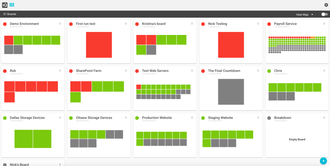This screenshot has width=330, height=166.
Task: Click the red tile in Test Web Servers
Action: (139, 87)
